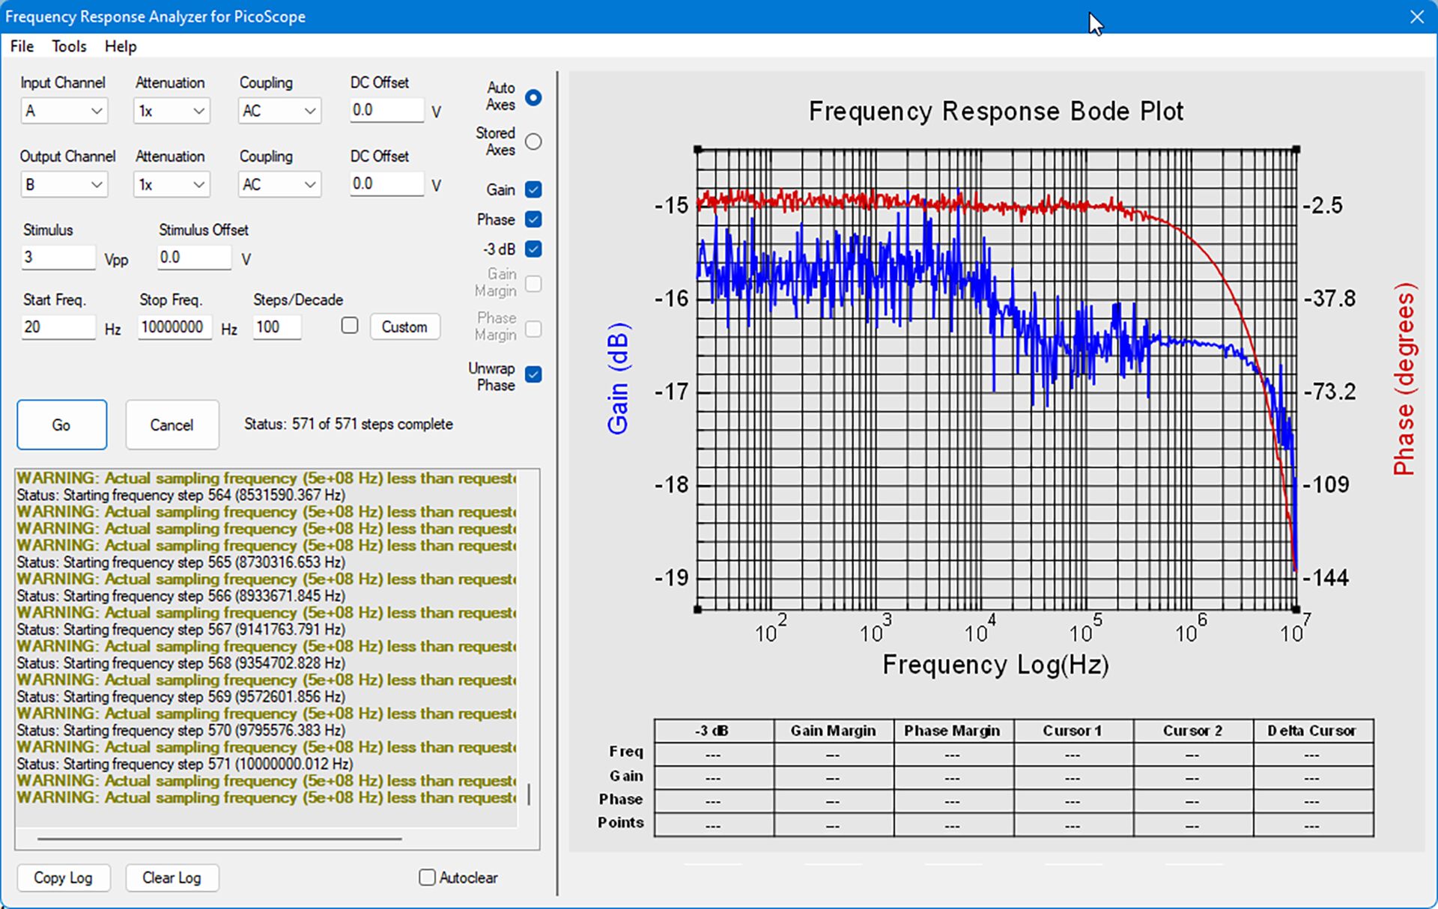Click the Custom button
This screenshot has height=909, width=1438.
(x=404, y=326)
